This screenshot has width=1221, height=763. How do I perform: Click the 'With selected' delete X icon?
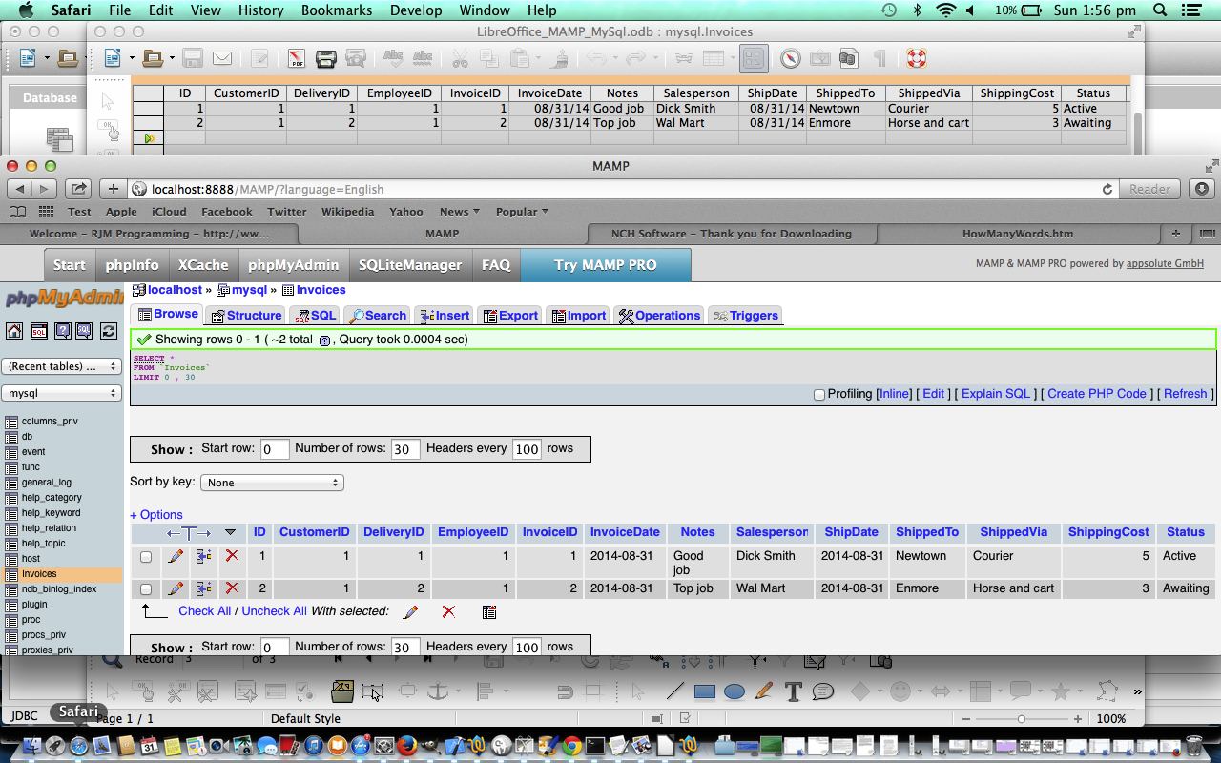tap(448, 611)
